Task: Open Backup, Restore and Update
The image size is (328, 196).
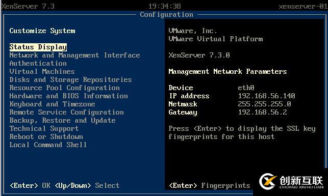Action: point(63,121)
